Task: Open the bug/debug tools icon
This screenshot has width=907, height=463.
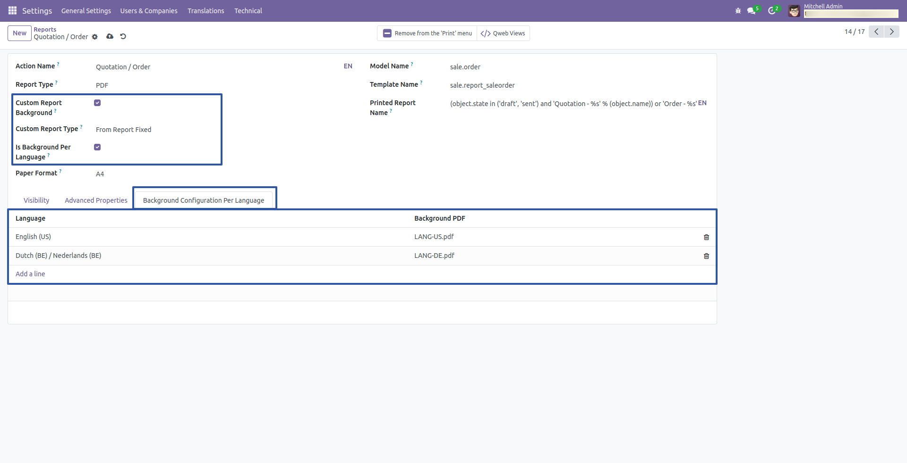Action: click(738, 10)
